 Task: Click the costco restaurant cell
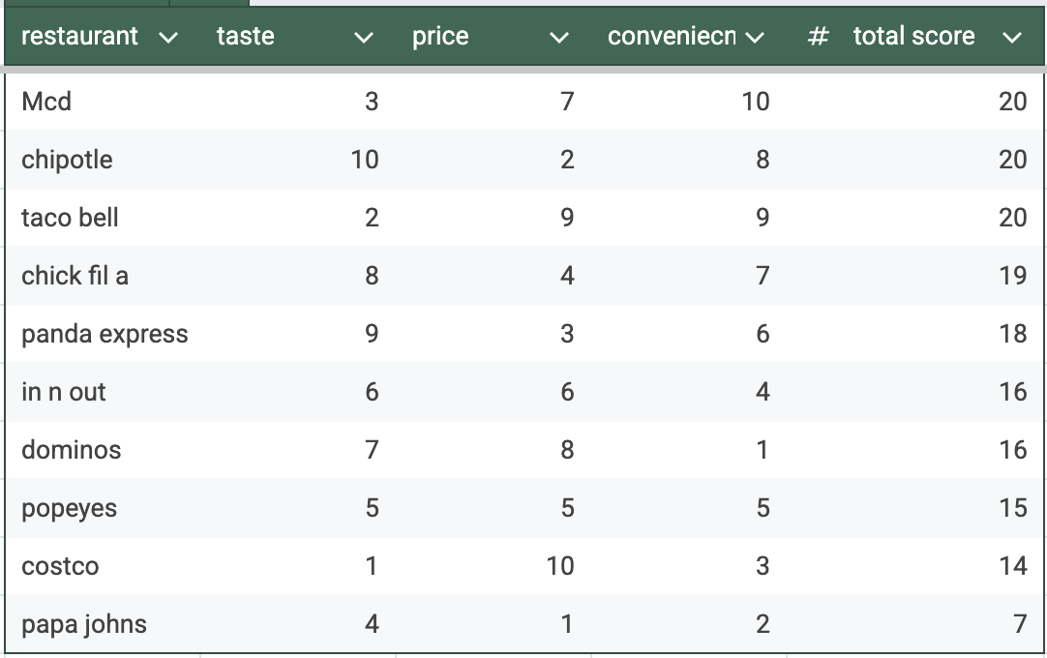60,566
